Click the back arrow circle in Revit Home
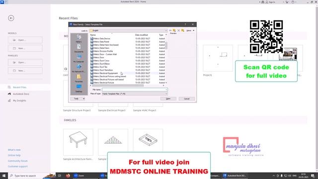The width and height of the screenshot is (318, 179). (11, 18)
